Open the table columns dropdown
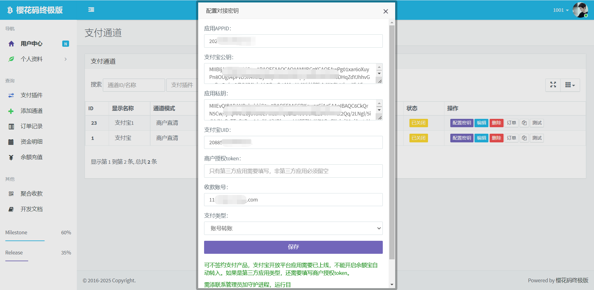The width and height of the screenshot is (594, 290). tap(570, 85)
